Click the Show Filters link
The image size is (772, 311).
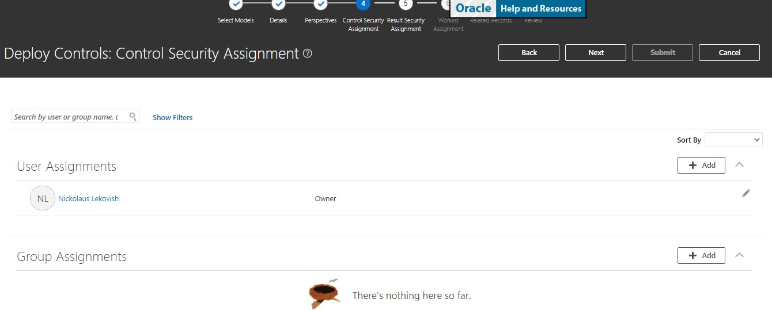coord(173,117)
